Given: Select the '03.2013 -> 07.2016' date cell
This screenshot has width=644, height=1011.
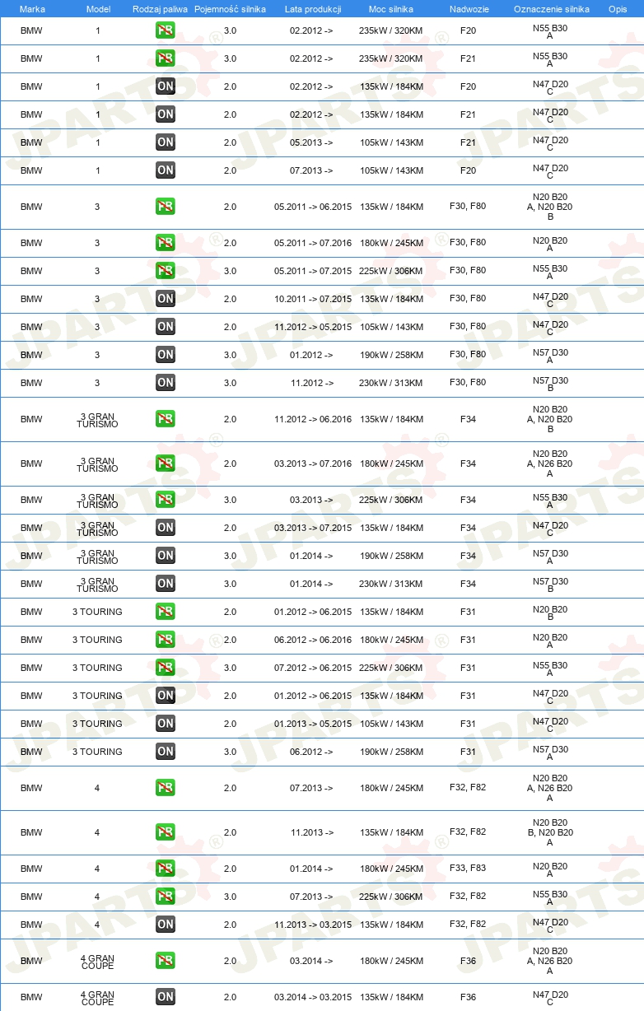Looking at the screenshot, I should click(313, 464).
